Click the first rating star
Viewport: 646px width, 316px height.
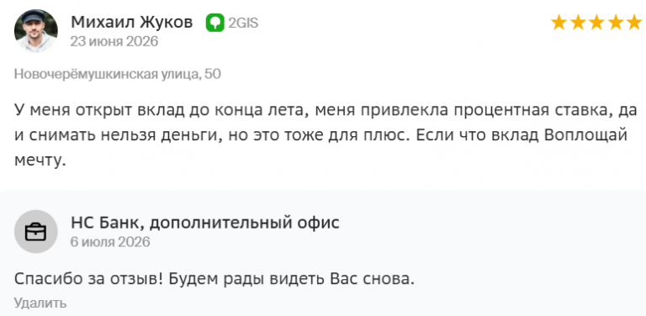[x=559, y=23]
